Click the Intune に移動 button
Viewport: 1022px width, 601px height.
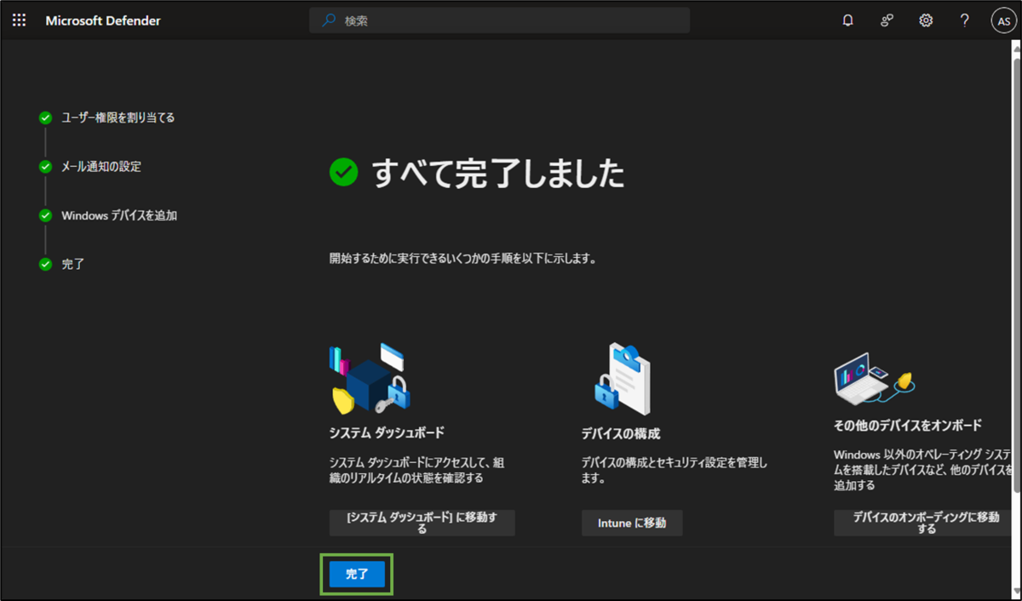pos(632,523)
